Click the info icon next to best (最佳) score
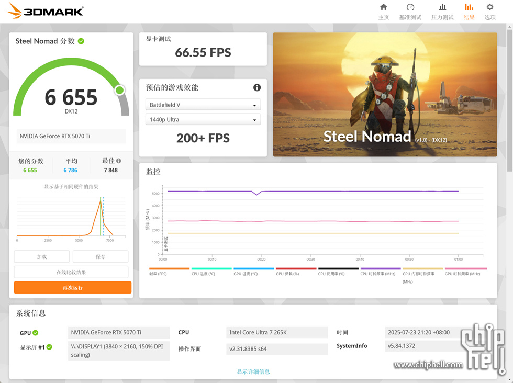This screenshot has width=513, height=383. [118, 161]
